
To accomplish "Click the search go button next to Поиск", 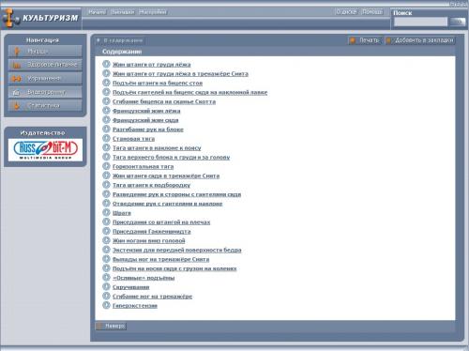I will [458, 22].
